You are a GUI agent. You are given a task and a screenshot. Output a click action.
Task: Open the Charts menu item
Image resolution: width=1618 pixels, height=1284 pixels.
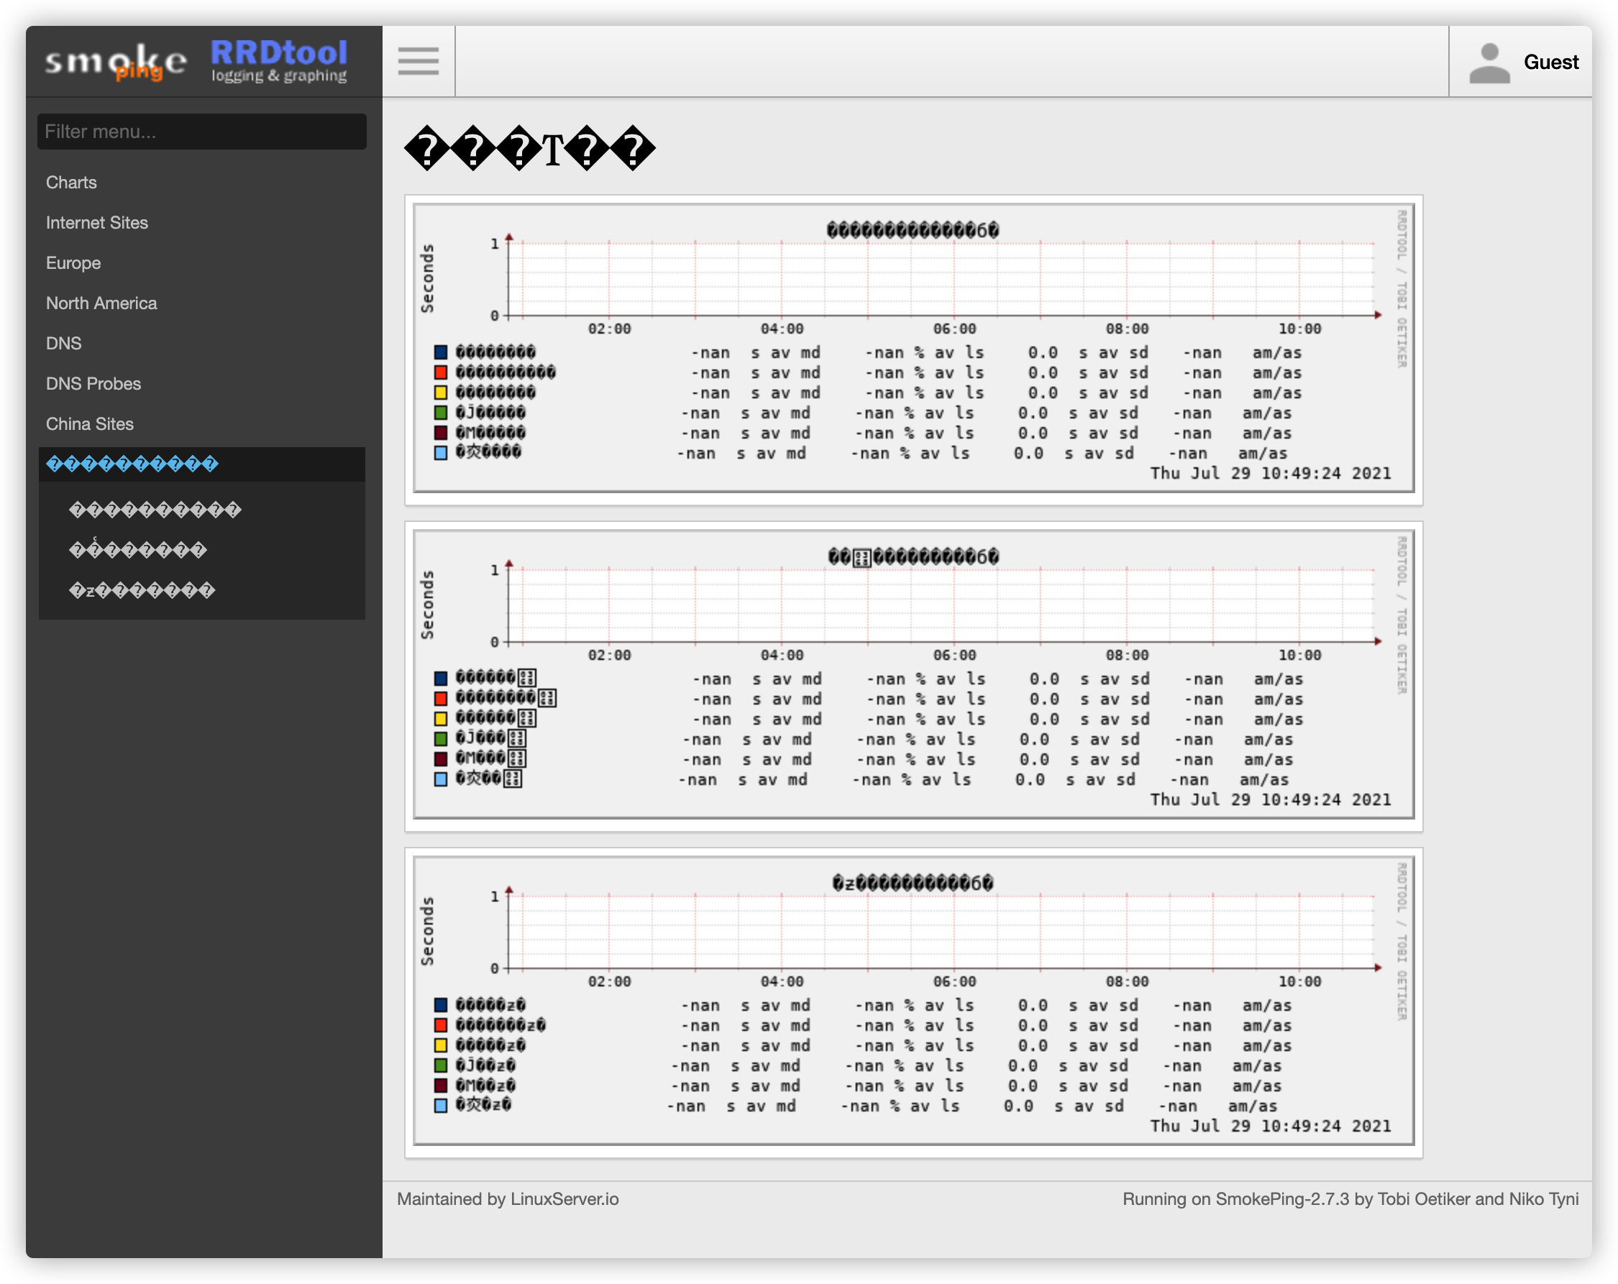tap(71, 183)
